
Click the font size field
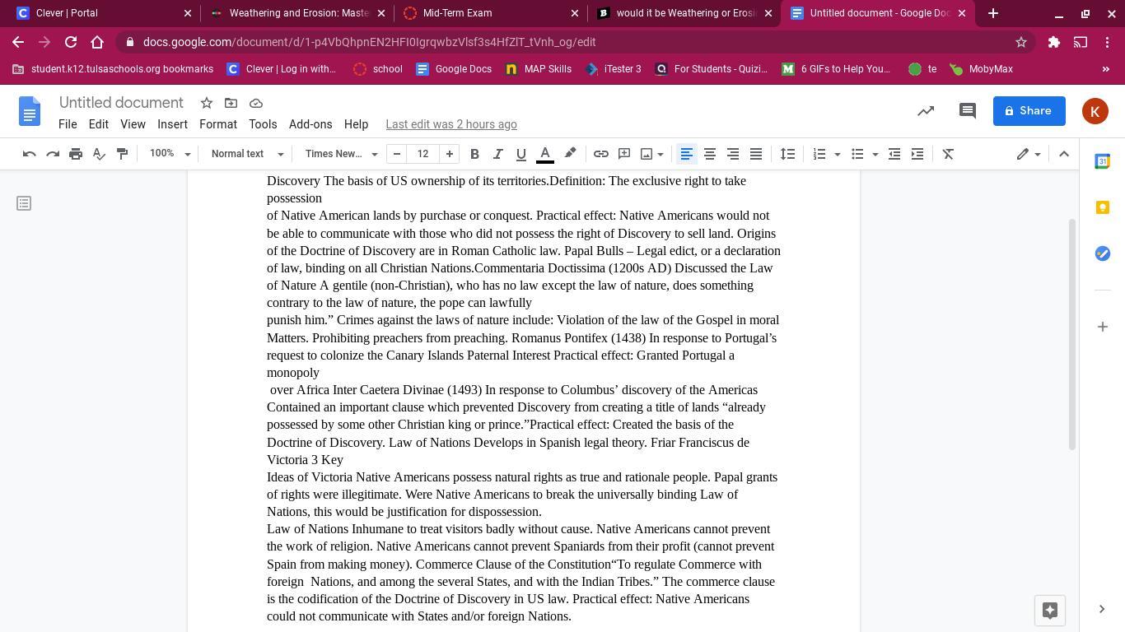pos(423,154)
